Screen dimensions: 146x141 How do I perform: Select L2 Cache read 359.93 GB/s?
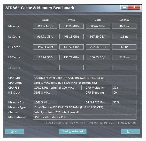tap(45, 47)
